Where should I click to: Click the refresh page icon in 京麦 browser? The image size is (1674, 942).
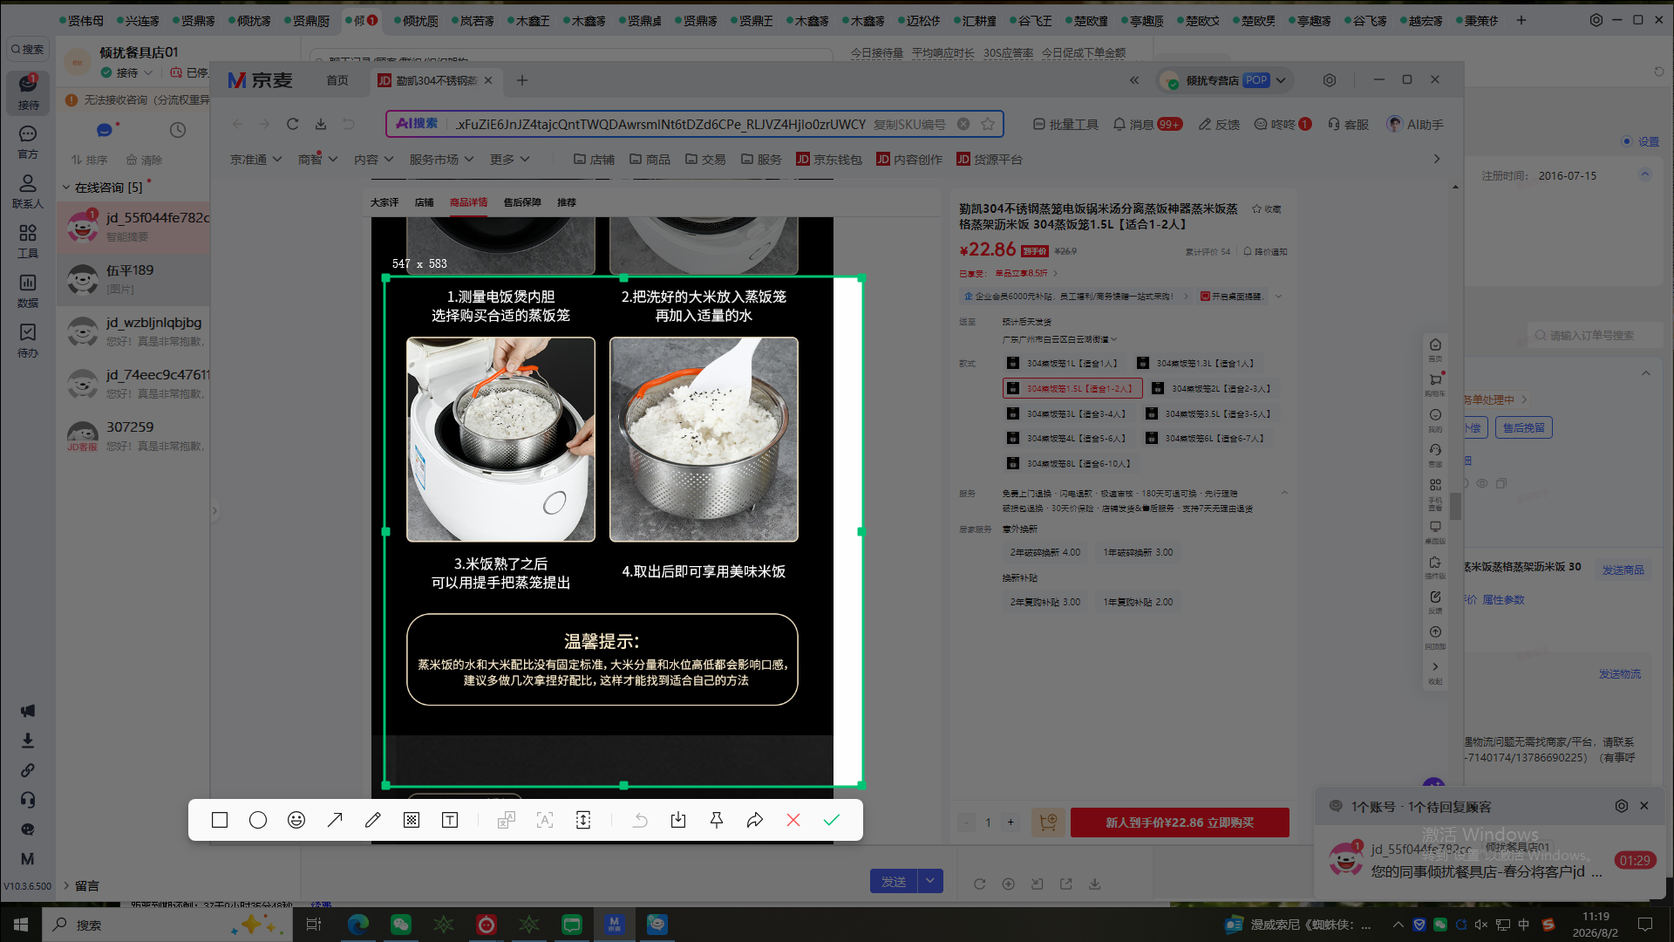293,124
